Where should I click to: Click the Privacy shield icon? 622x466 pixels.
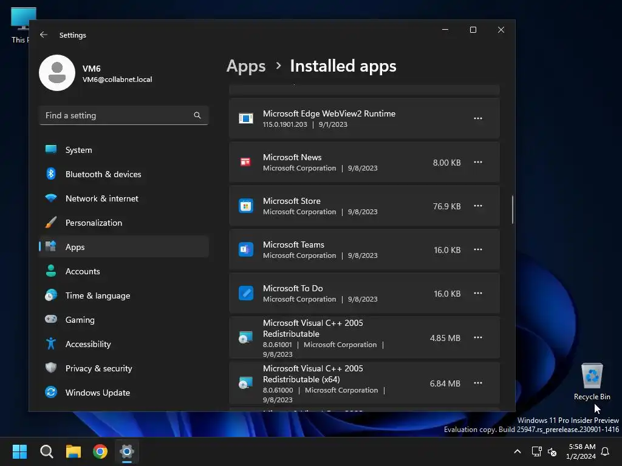(51, 368)
